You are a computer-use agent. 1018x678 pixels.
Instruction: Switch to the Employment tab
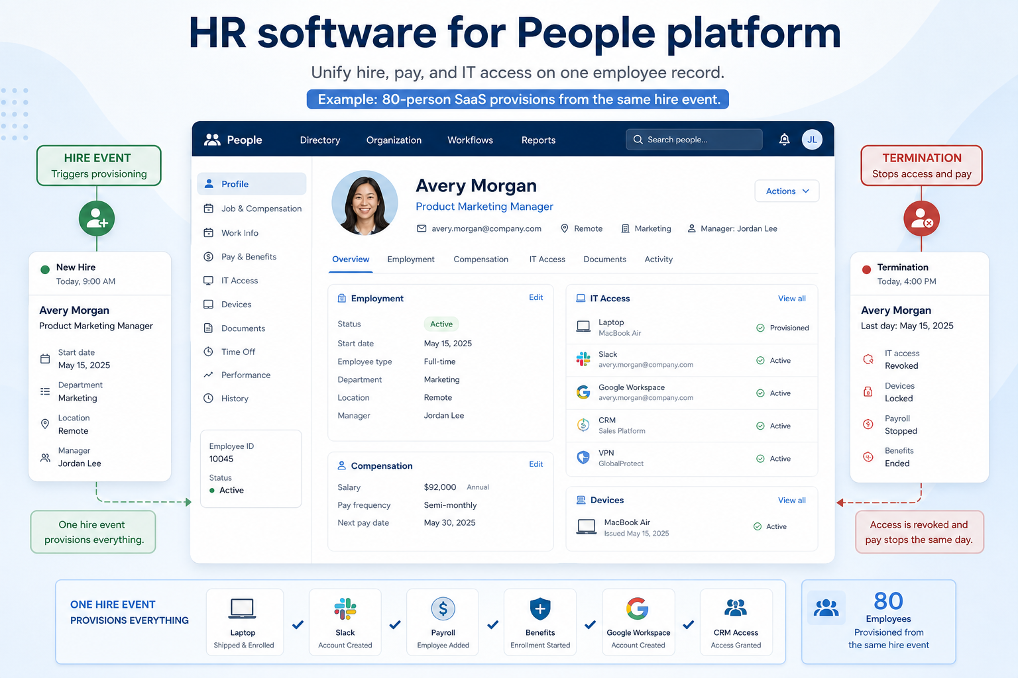(411, 260)
